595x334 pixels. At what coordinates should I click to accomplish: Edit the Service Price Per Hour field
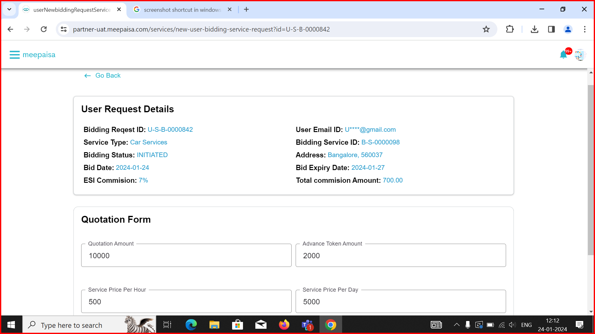tap(186, 302)
